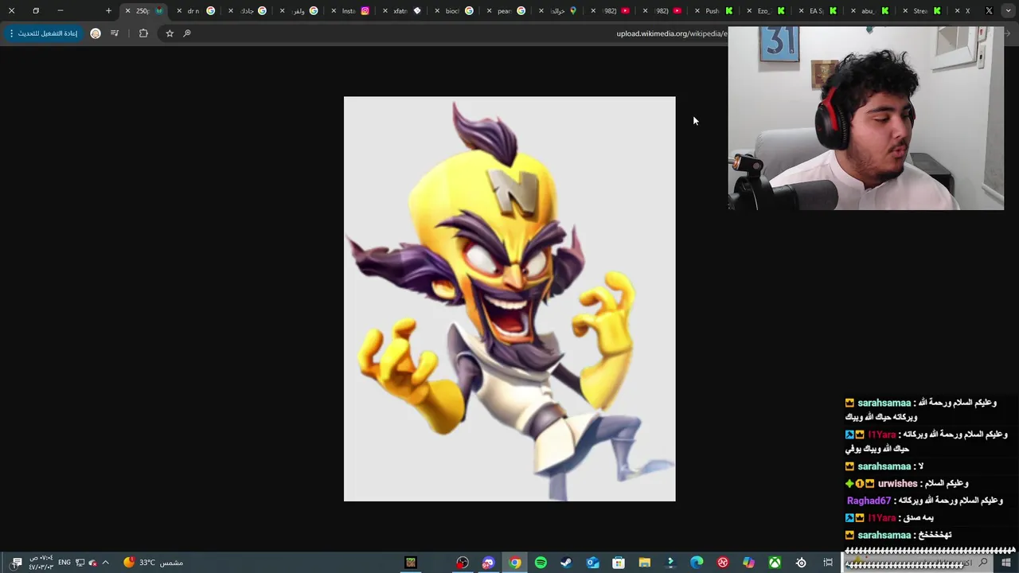Open the notification center icon
Screen dimensions: 1019x573
click(x=17, y=563)
